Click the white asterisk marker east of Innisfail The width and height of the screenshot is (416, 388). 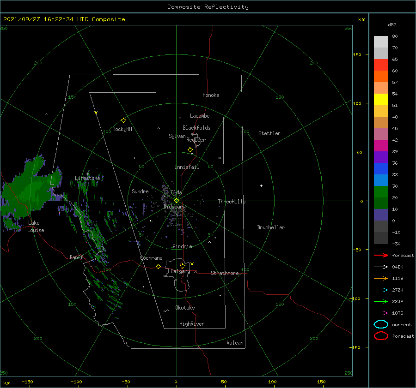coord(220,158)
